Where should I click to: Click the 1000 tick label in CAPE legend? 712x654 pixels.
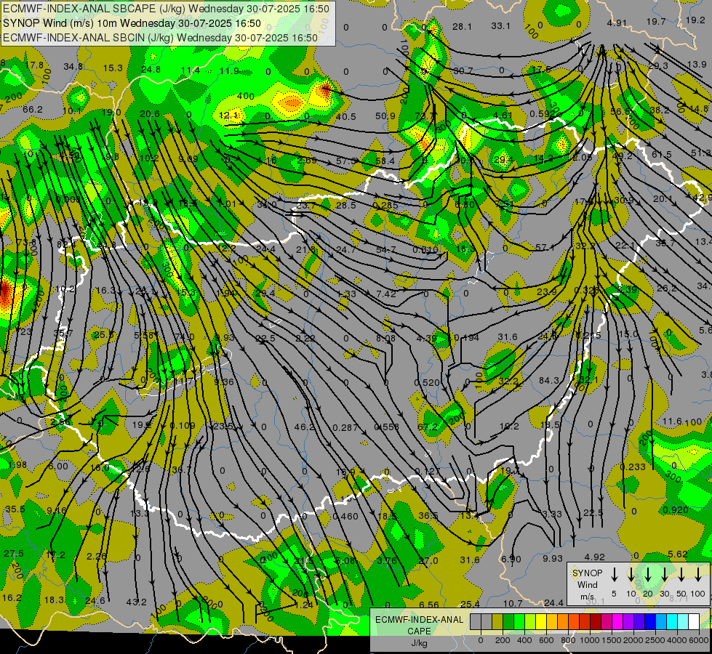[x=589, y=640]
